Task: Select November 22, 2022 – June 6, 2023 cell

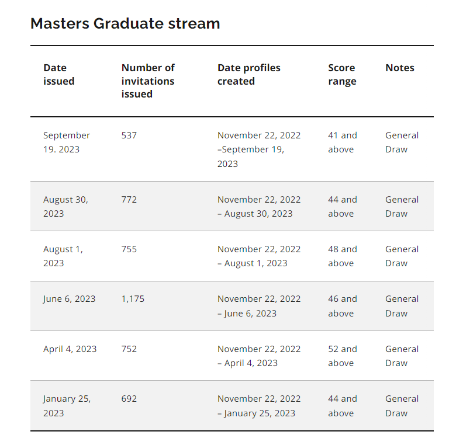Action: click(x=259, y=306)
